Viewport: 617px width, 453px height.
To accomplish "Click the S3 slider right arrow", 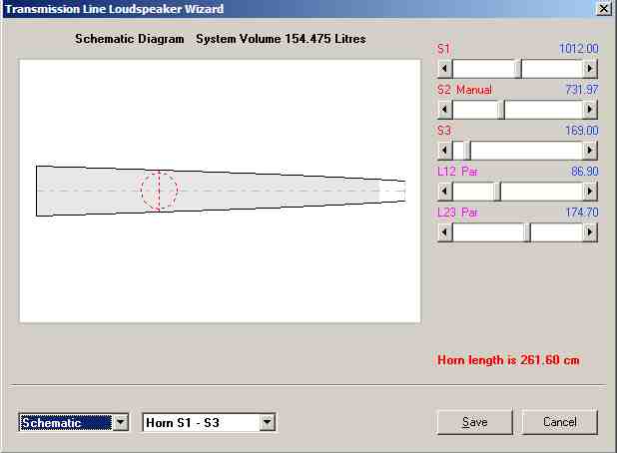I will 590,151.
